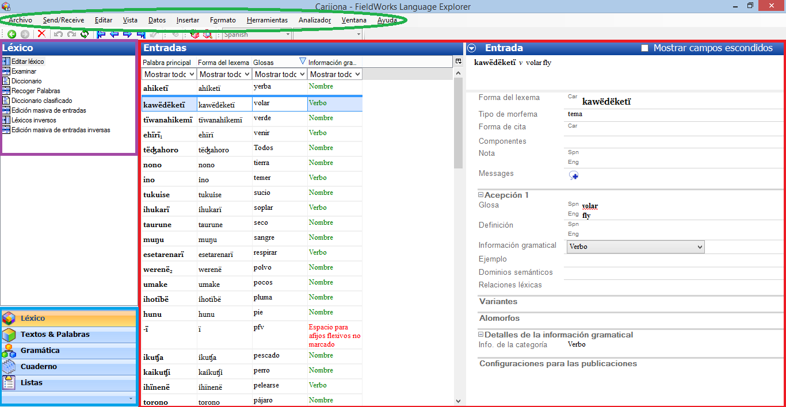This screenshot has height=407, width=786.
Task: Switch to the Cuaderno area
Action: pos(69,367)
